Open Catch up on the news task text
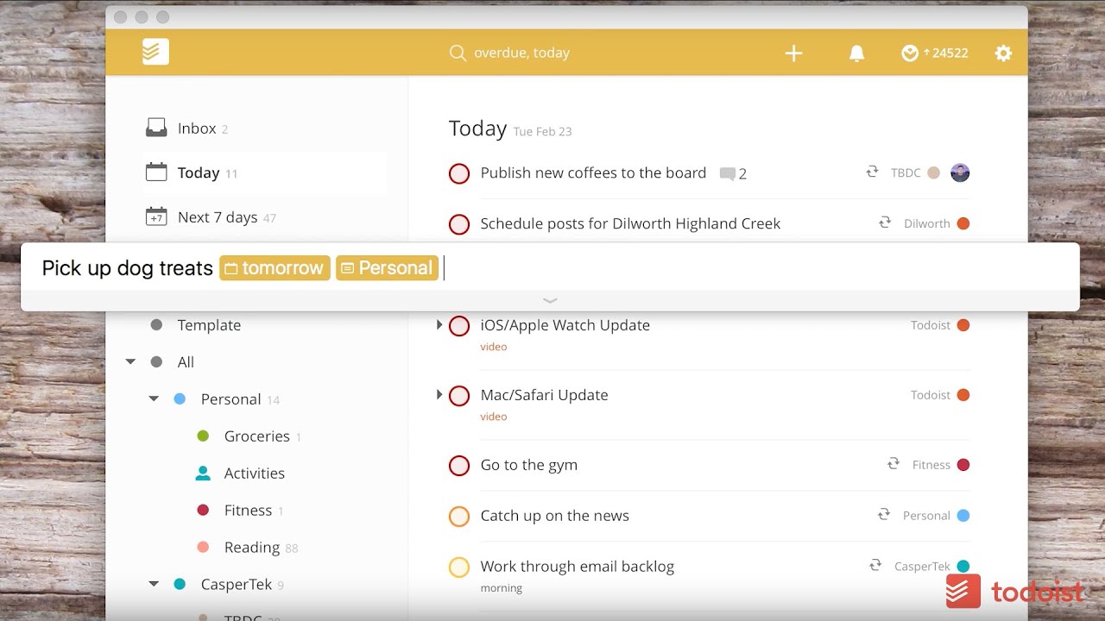 tap(554, 516)
